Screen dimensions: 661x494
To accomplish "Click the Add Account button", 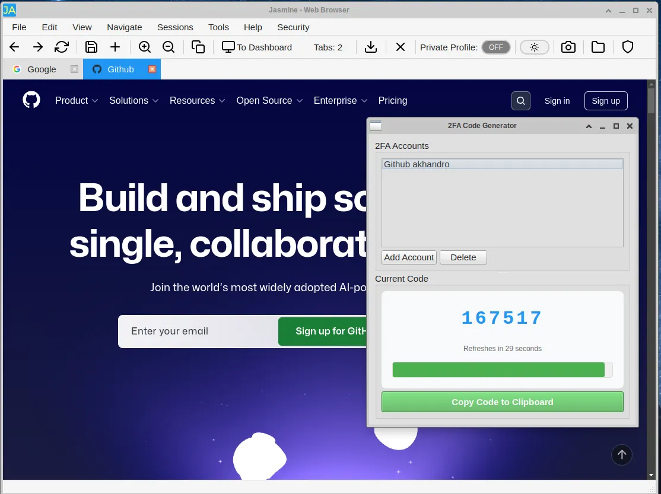I will [409, 257].
